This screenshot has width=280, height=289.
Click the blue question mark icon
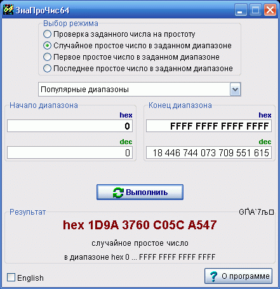coord(213,276)
